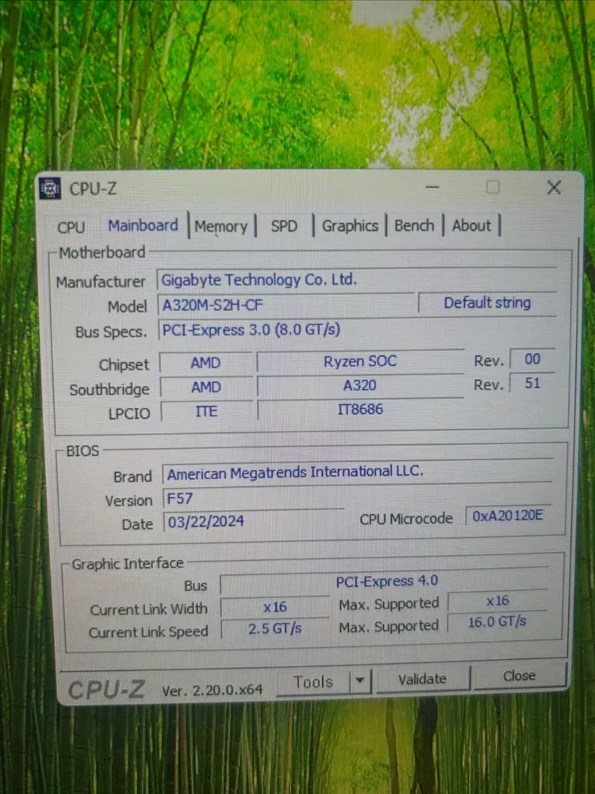
Task: Click the American Megatrends International LLC. brand
Action: [x=358, y=472]
